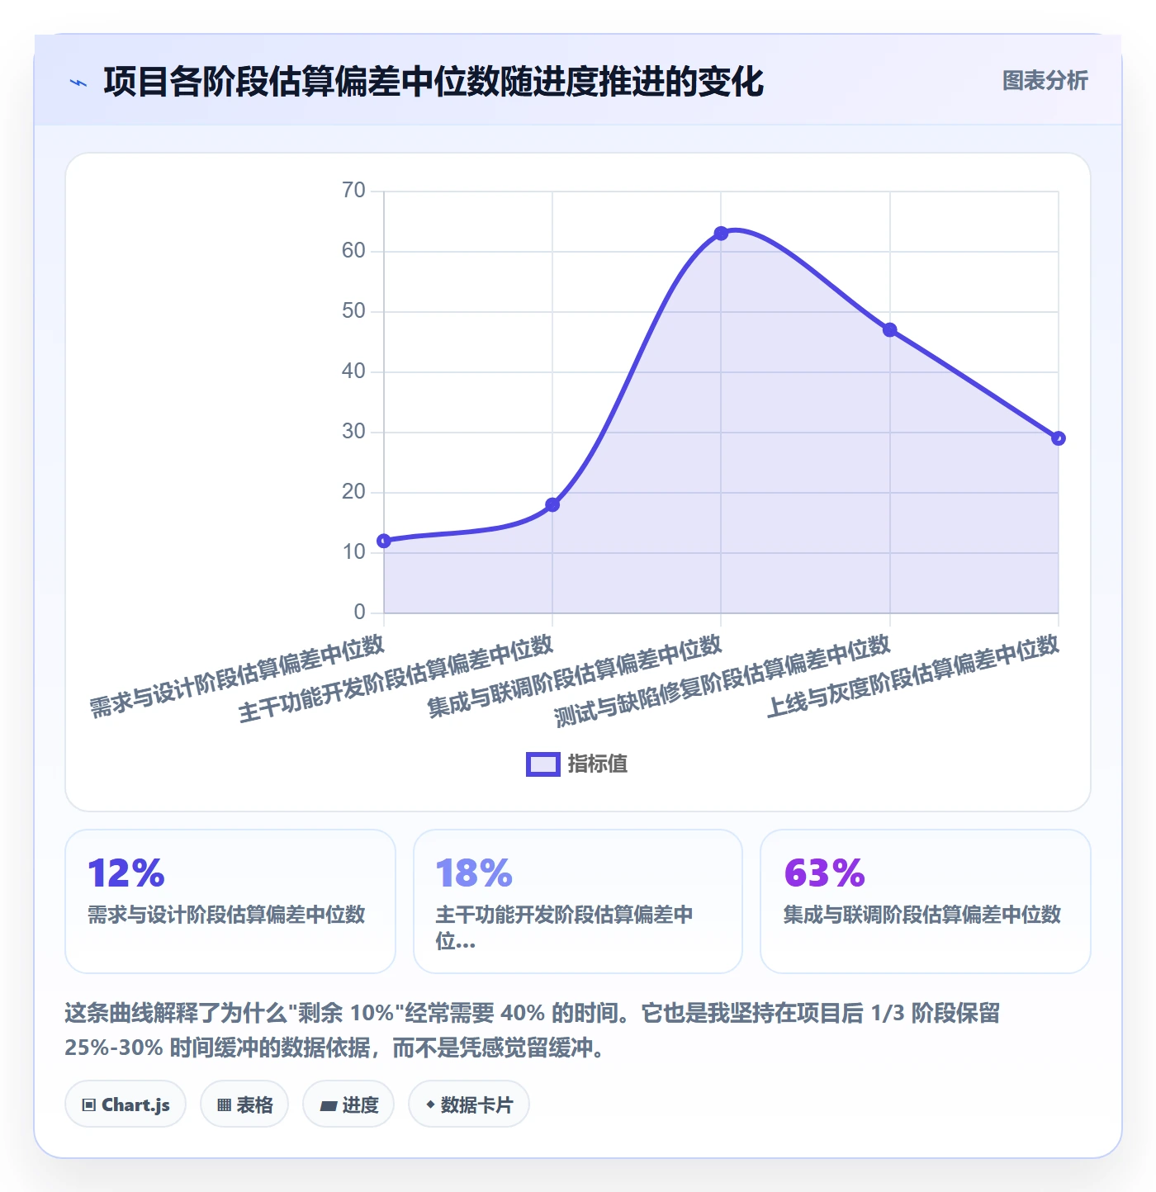This screenshot has width=1156, height=1192.
Task: Click the 表格 tag
Action: click(244, 1104)
